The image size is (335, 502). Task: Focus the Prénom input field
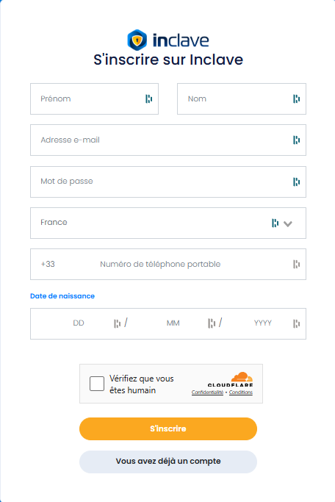tap(94, 99)
